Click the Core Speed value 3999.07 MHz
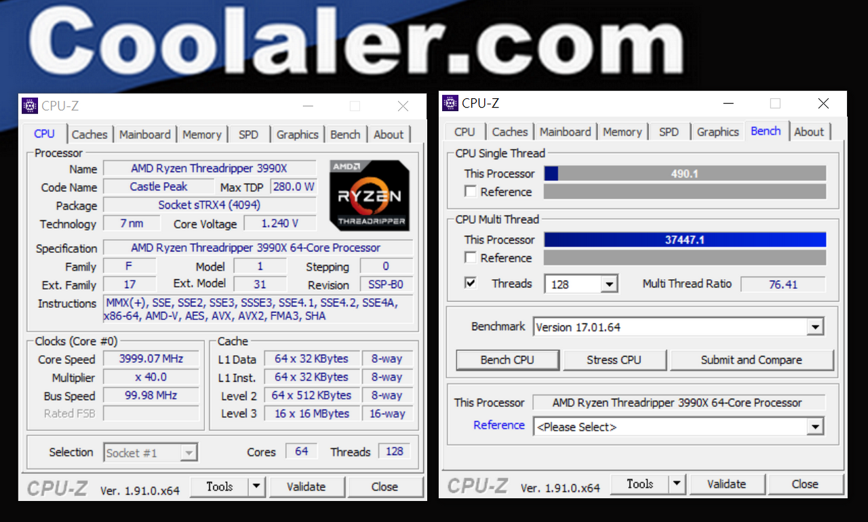Image resolution: width=868 pixels, height=522 pixels. 151,359
